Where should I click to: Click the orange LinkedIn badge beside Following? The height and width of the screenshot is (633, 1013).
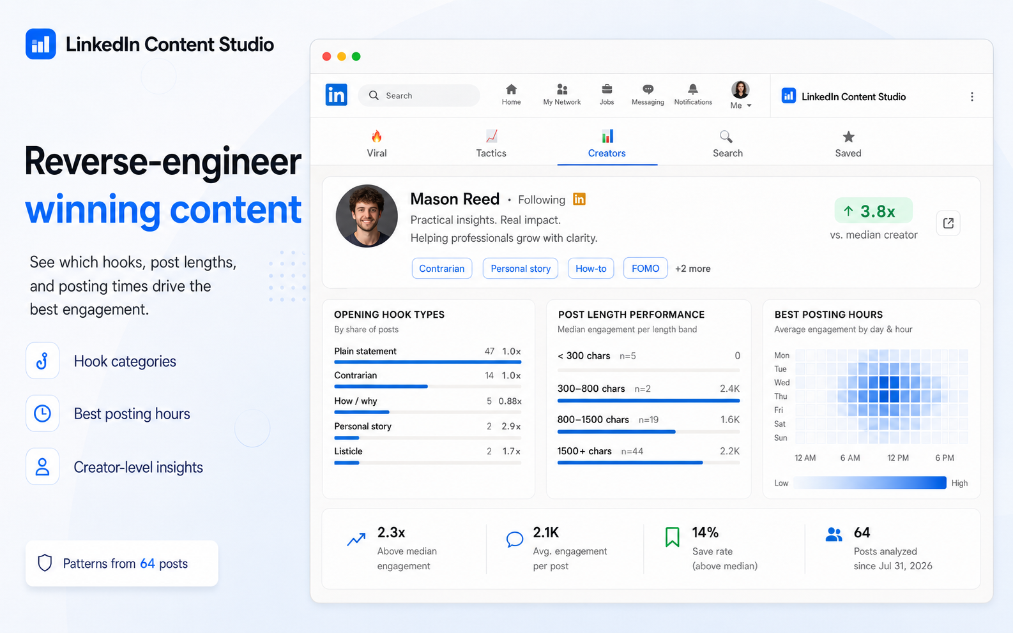click(x=579, y=199)
